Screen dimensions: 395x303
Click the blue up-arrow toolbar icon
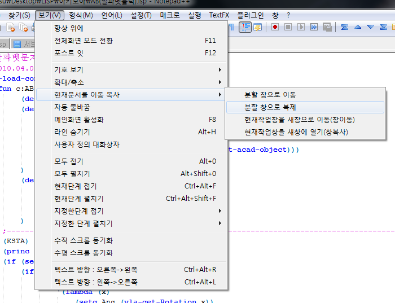[x=358, y=27]
